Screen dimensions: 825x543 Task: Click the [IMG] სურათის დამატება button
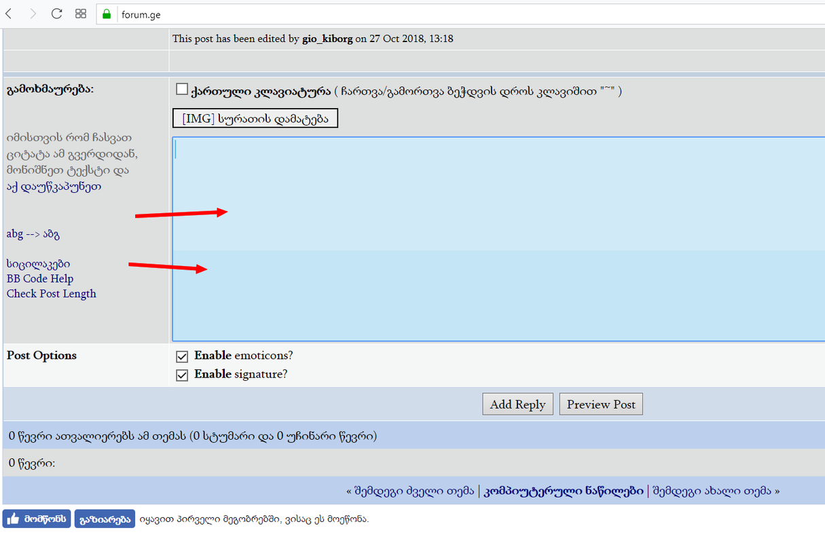pos(255,119)
